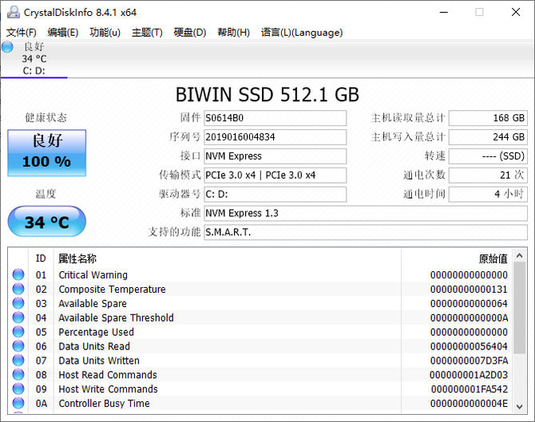535x422 pixels.
Task: Click the firmware field S0614B0
Action: click(x=275, y=118)
